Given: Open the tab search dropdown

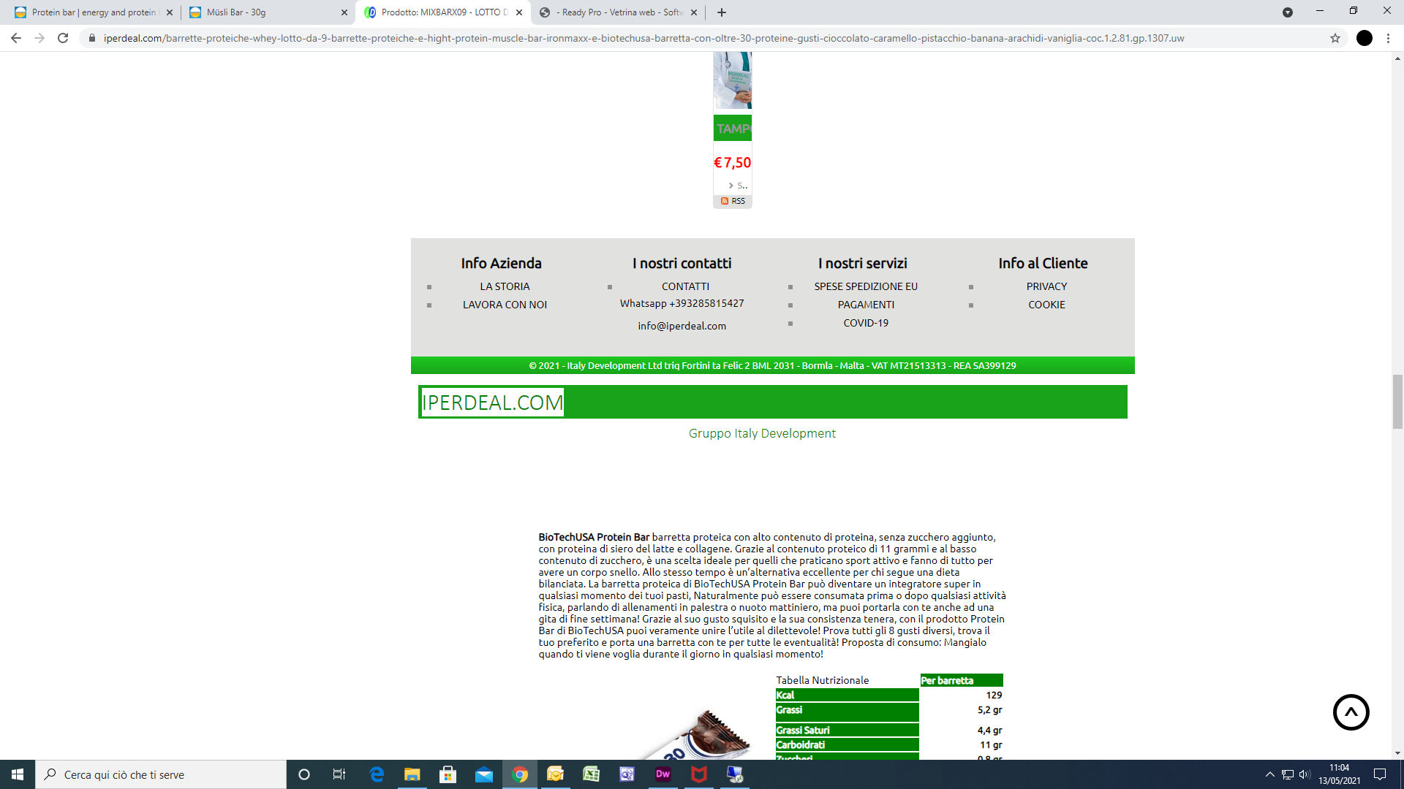Looking at the screenshot, I should (1288, 12).
